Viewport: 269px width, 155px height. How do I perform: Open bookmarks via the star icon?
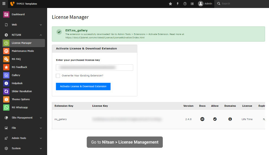pyautogui.click(x=170, y=4)
